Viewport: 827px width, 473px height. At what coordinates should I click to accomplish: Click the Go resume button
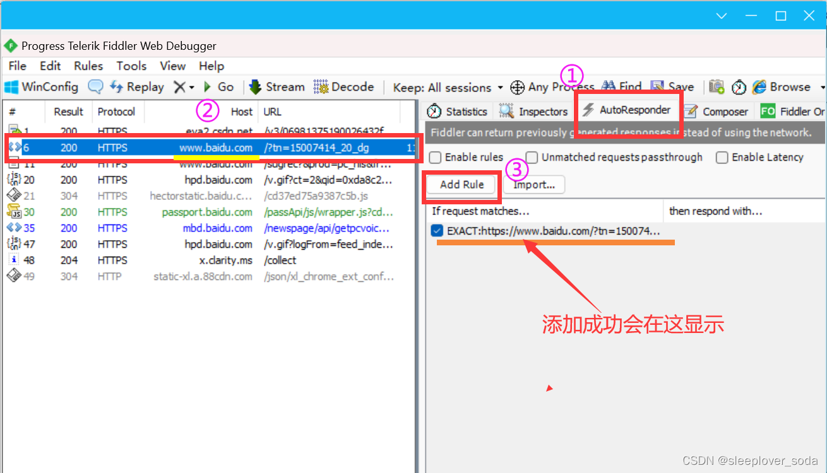coord(218,87)
